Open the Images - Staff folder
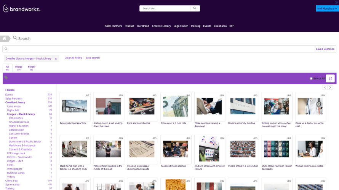Viewport: 339px width, 190px height. pyautogui.click(x=15, y=161)
